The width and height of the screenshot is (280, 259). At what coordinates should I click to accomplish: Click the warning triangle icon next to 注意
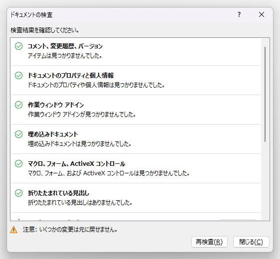(14, 230)
